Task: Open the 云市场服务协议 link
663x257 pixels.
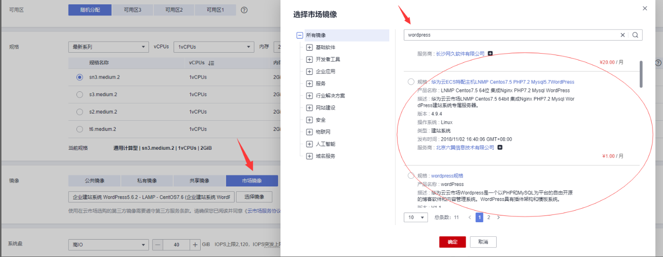Action: click(264, 211)
